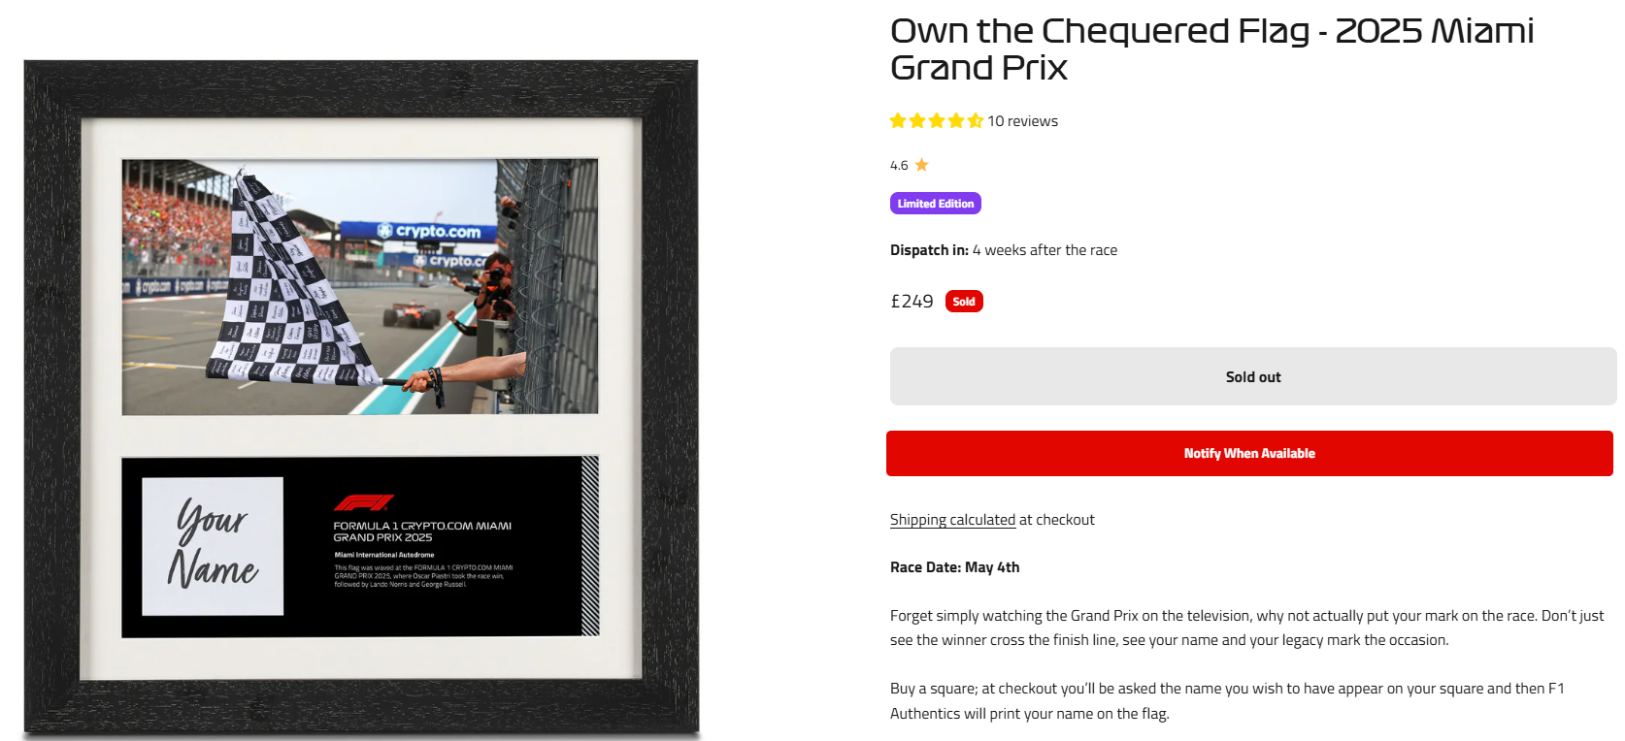Click the 4.6 rating number
Screen dimensions: 1625x741
899,166
